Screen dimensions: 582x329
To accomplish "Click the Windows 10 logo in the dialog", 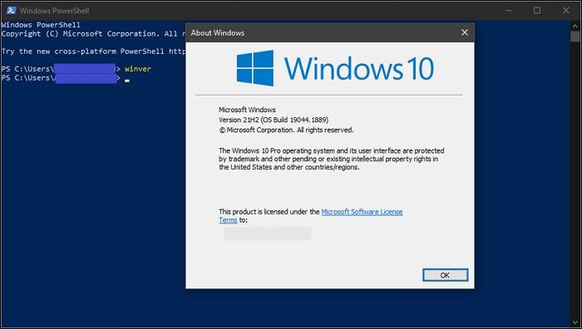I will 335,68.
